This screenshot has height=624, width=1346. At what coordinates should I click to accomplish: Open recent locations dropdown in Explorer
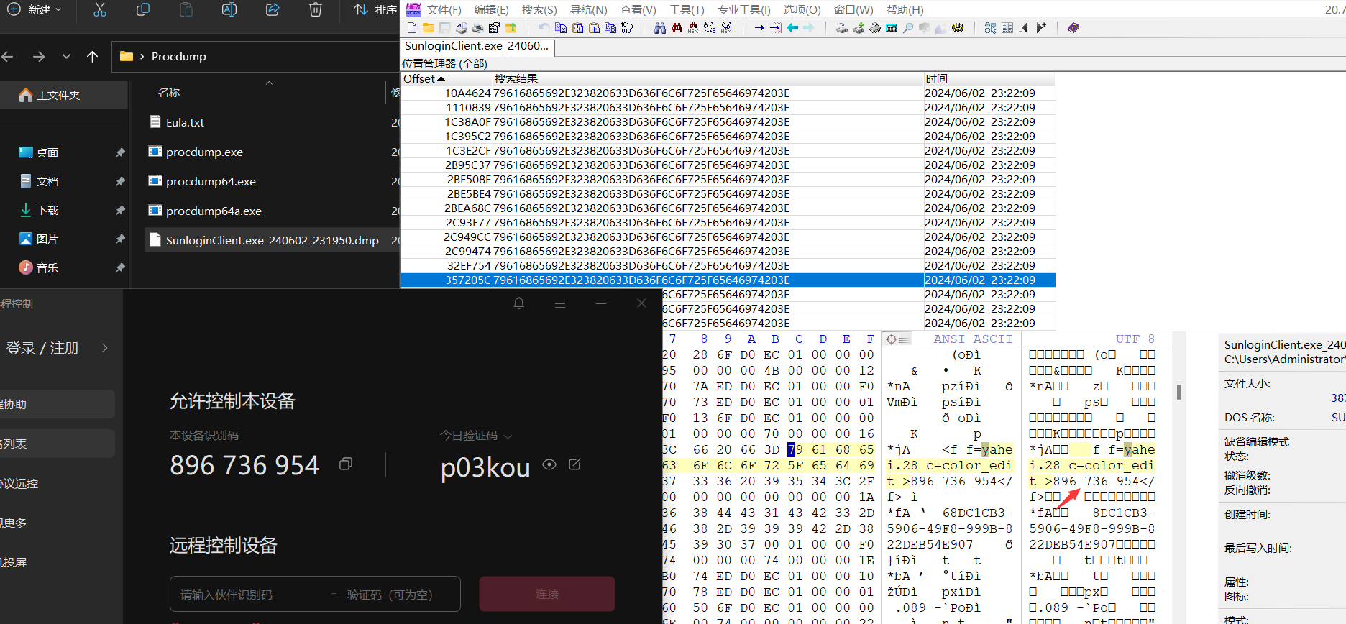pos(66,56)
